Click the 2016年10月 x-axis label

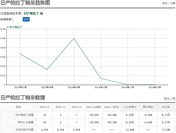coord(101,87)
